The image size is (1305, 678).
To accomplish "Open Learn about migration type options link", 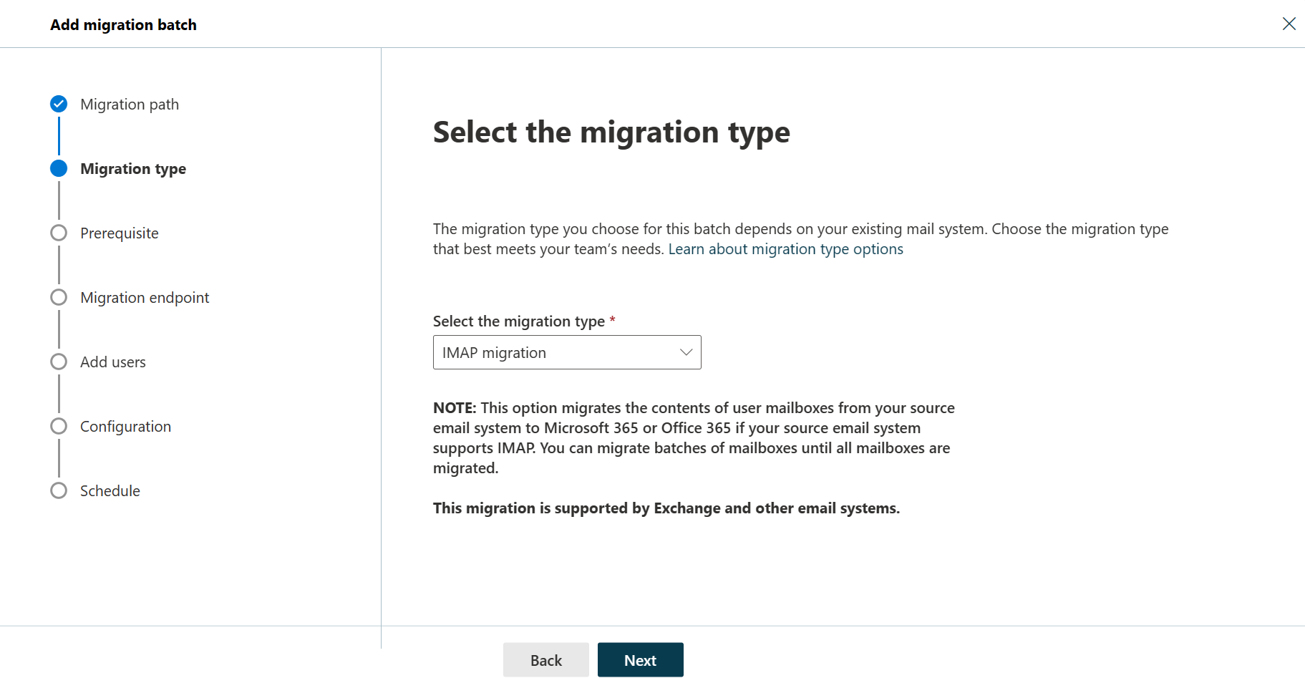I will (x=785, y=248).
